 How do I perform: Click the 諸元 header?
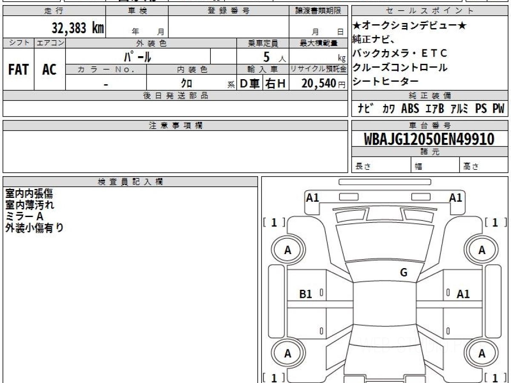click(x=430, y=152)
